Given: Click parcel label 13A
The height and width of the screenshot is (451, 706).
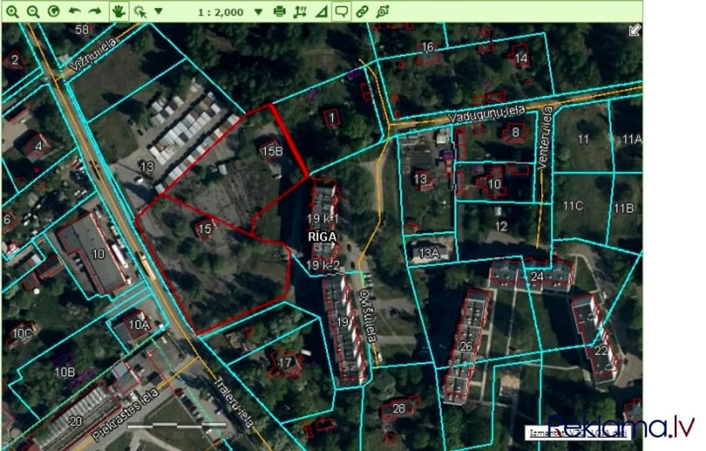Looking at the screenshot, I should coord(429,254).
